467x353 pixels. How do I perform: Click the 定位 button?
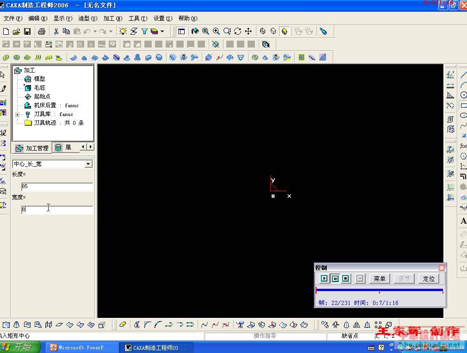(429, 279)
